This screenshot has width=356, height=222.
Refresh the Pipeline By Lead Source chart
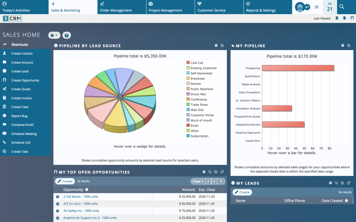[222, 45]
